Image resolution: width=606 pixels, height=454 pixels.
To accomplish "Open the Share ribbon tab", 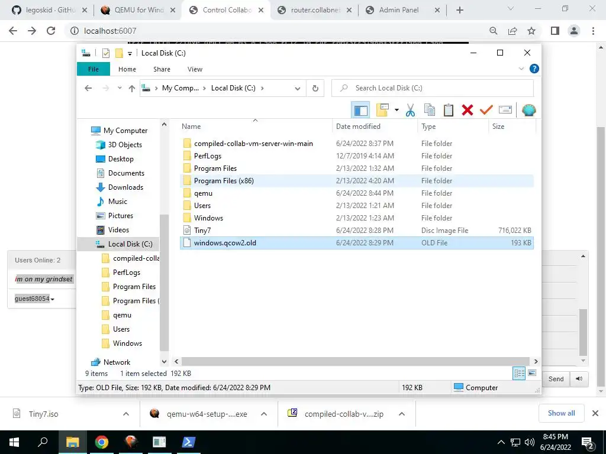I will [x=162, y=69].
